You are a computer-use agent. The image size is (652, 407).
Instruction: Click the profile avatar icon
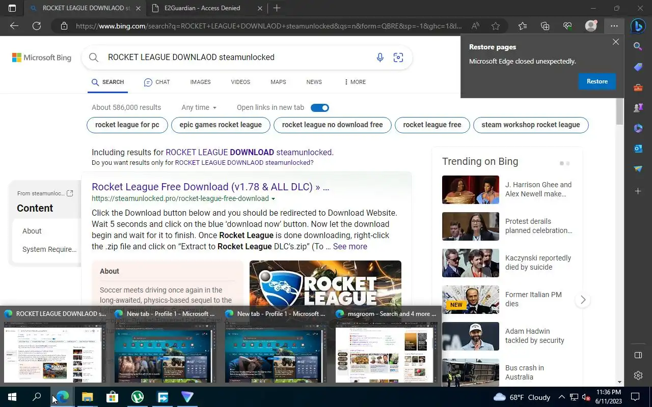click(591, 26)
